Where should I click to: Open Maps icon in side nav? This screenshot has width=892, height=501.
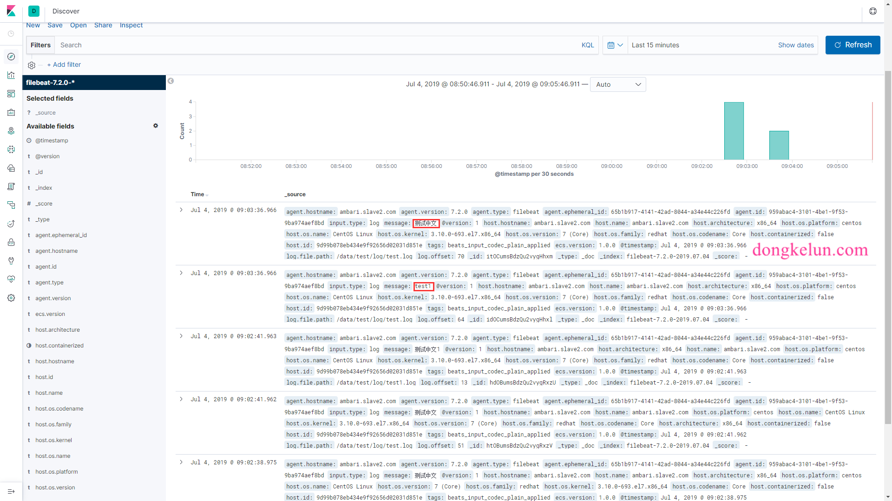click(x=11, y=131)
